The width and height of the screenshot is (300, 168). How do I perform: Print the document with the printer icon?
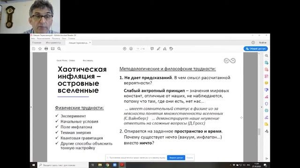tap(46, 49)
